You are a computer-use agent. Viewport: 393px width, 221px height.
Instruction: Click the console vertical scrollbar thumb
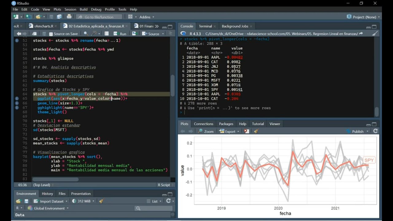[377, 111]
